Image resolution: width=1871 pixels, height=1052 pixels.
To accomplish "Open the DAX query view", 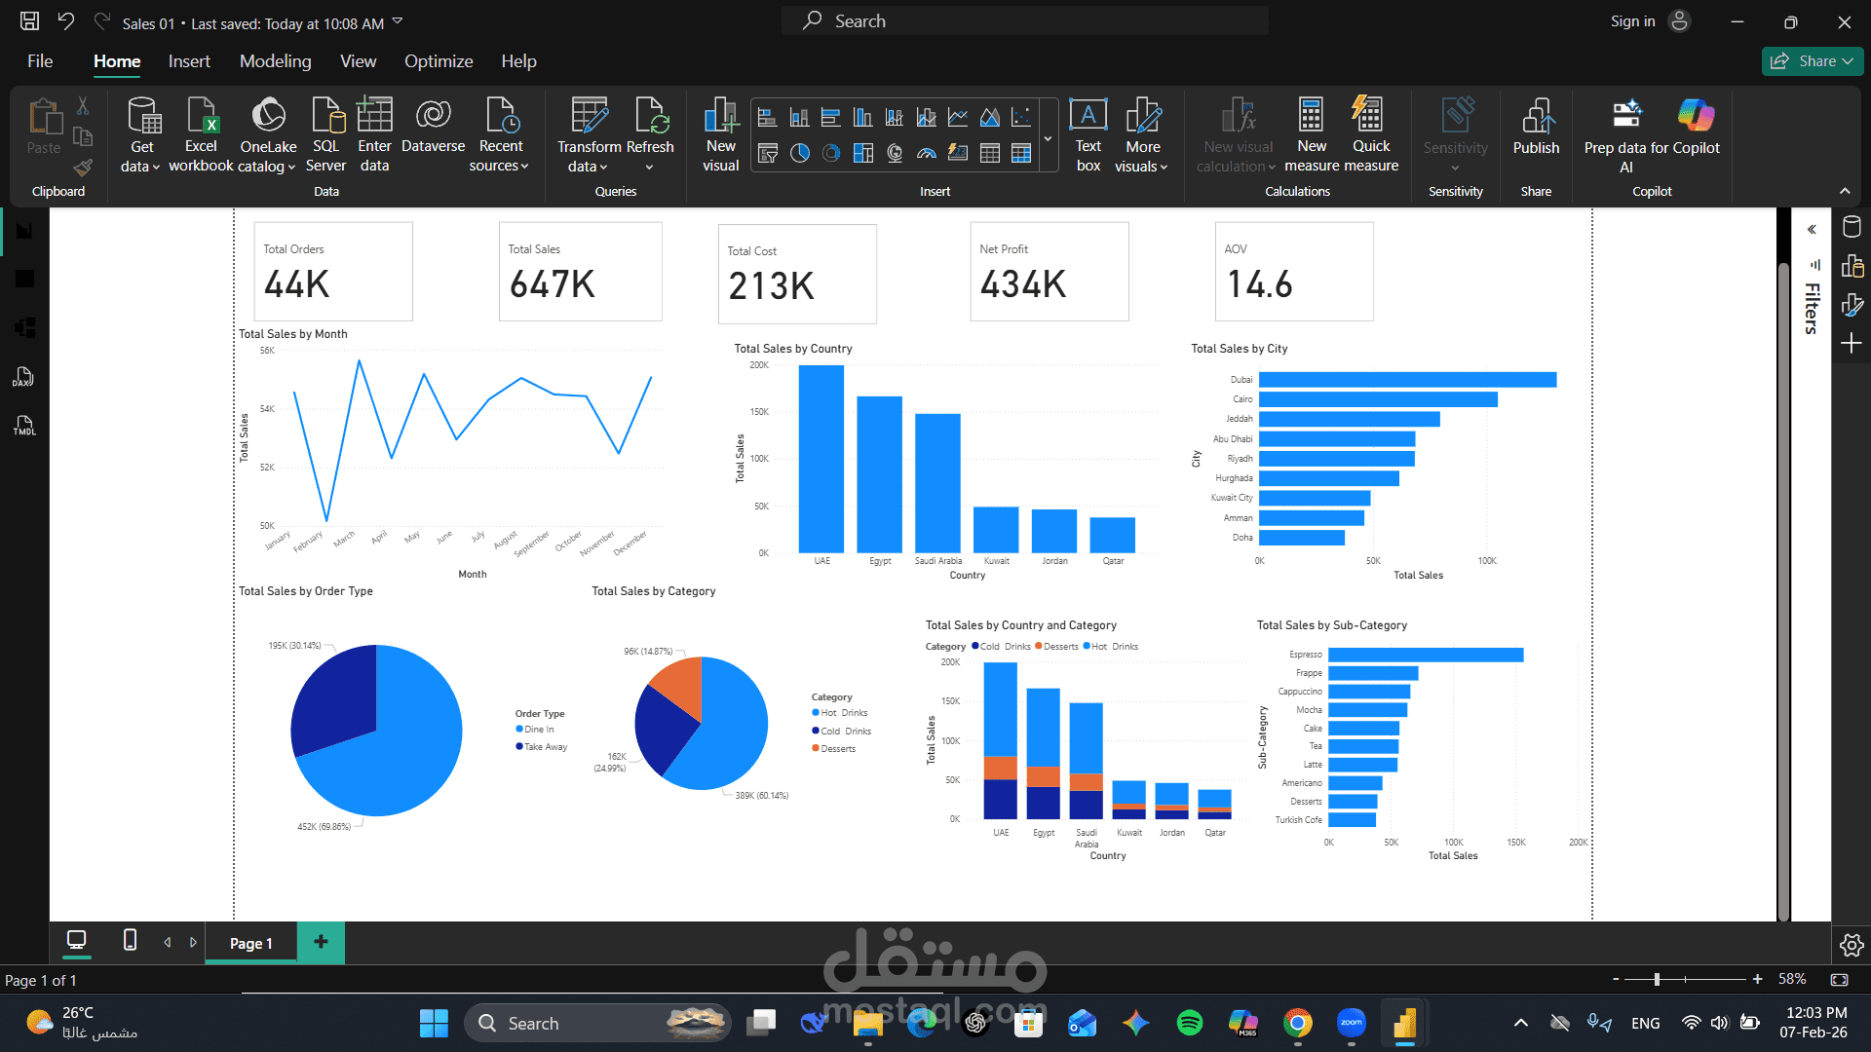I will pos(23,377).
